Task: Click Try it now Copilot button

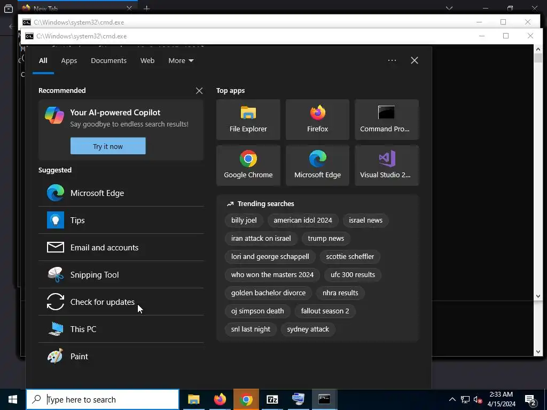Action: (108, 146)
